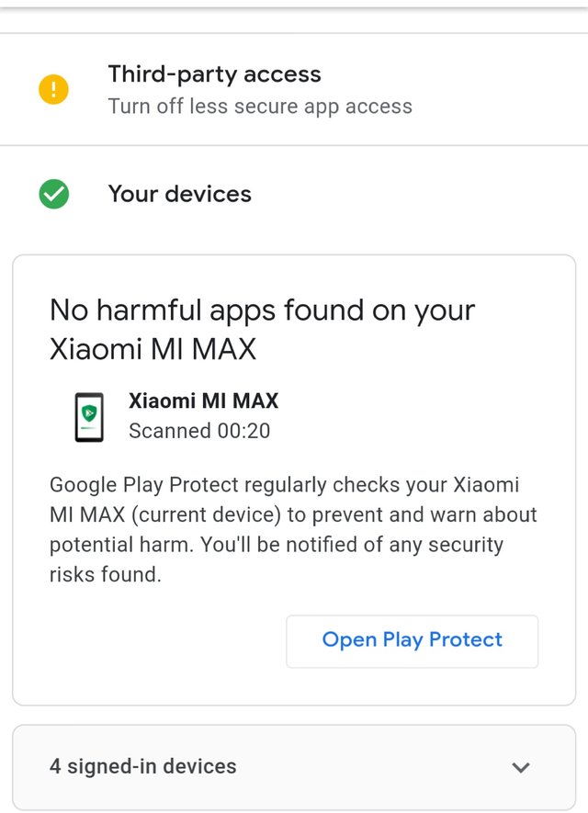The height and width of the screenshot is (813, 588).
Task: Tap the No harmful apps found heading
Action: click(262, 329)
